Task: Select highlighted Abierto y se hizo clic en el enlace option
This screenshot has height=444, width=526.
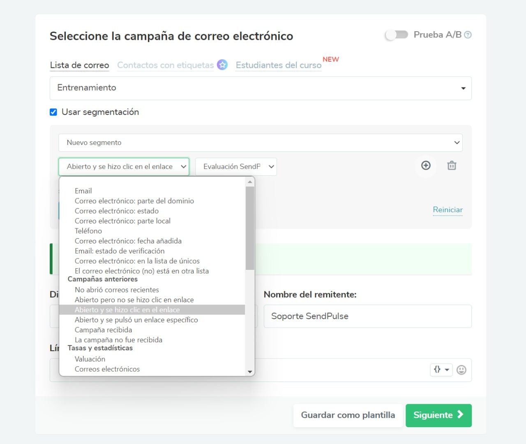Action: tap(152, 310)
